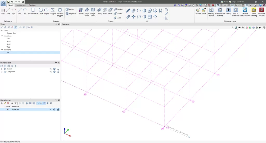Screen dimensions: 266x143
Task: Click Ungroup button
Action: coord(71,14)
